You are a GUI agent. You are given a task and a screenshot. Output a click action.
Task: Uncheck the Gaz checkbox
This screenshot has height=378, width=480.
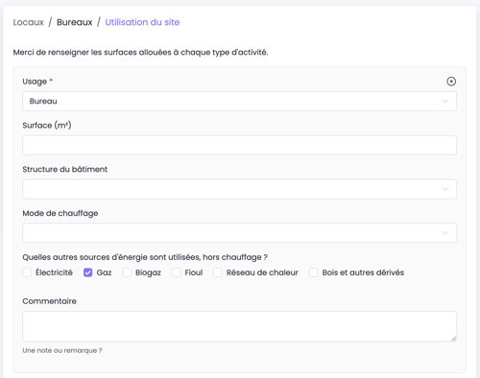click(x=88, y=272)
